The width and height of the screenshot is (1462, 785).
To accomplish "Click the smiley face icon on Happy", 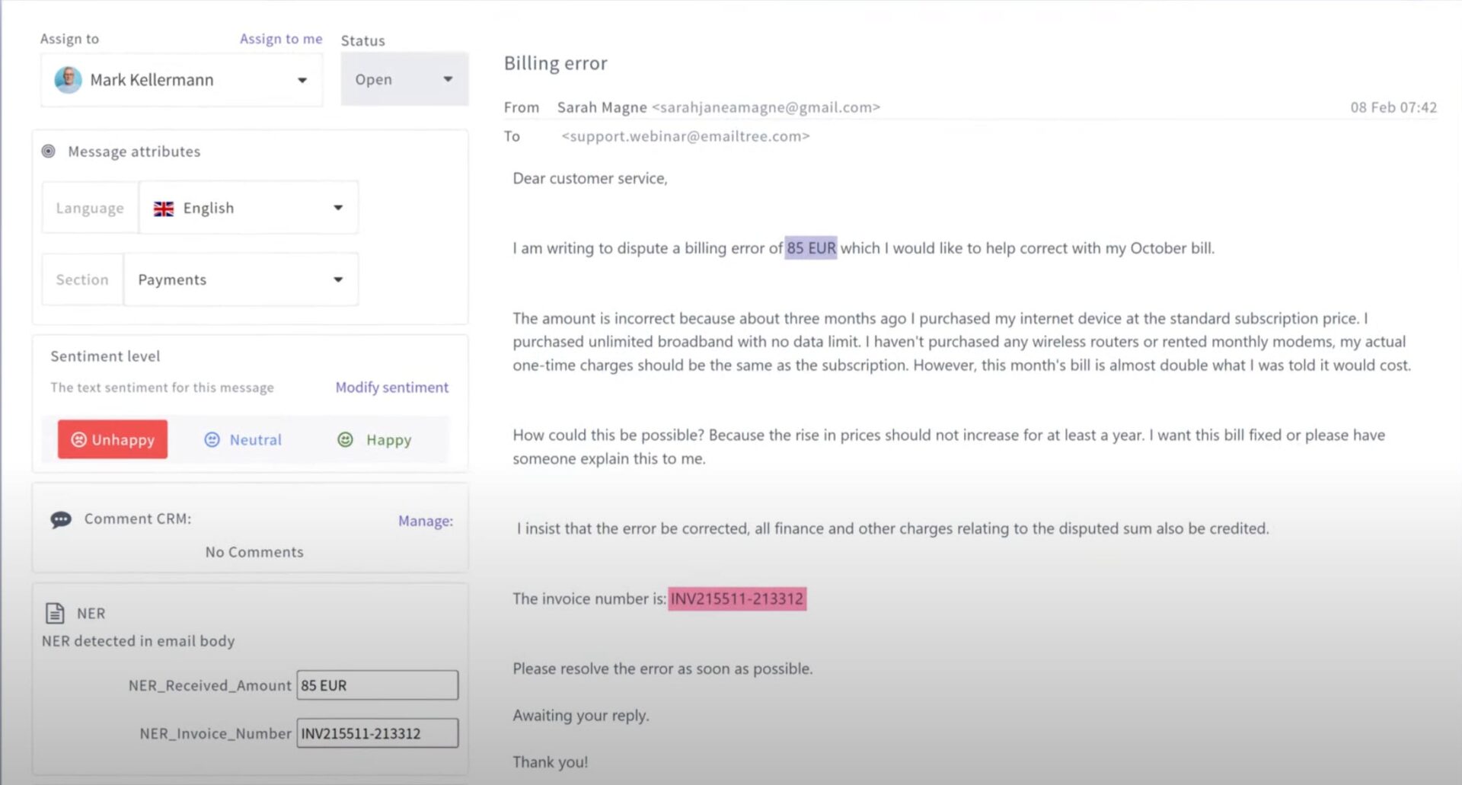I will [x=345, y=439].
